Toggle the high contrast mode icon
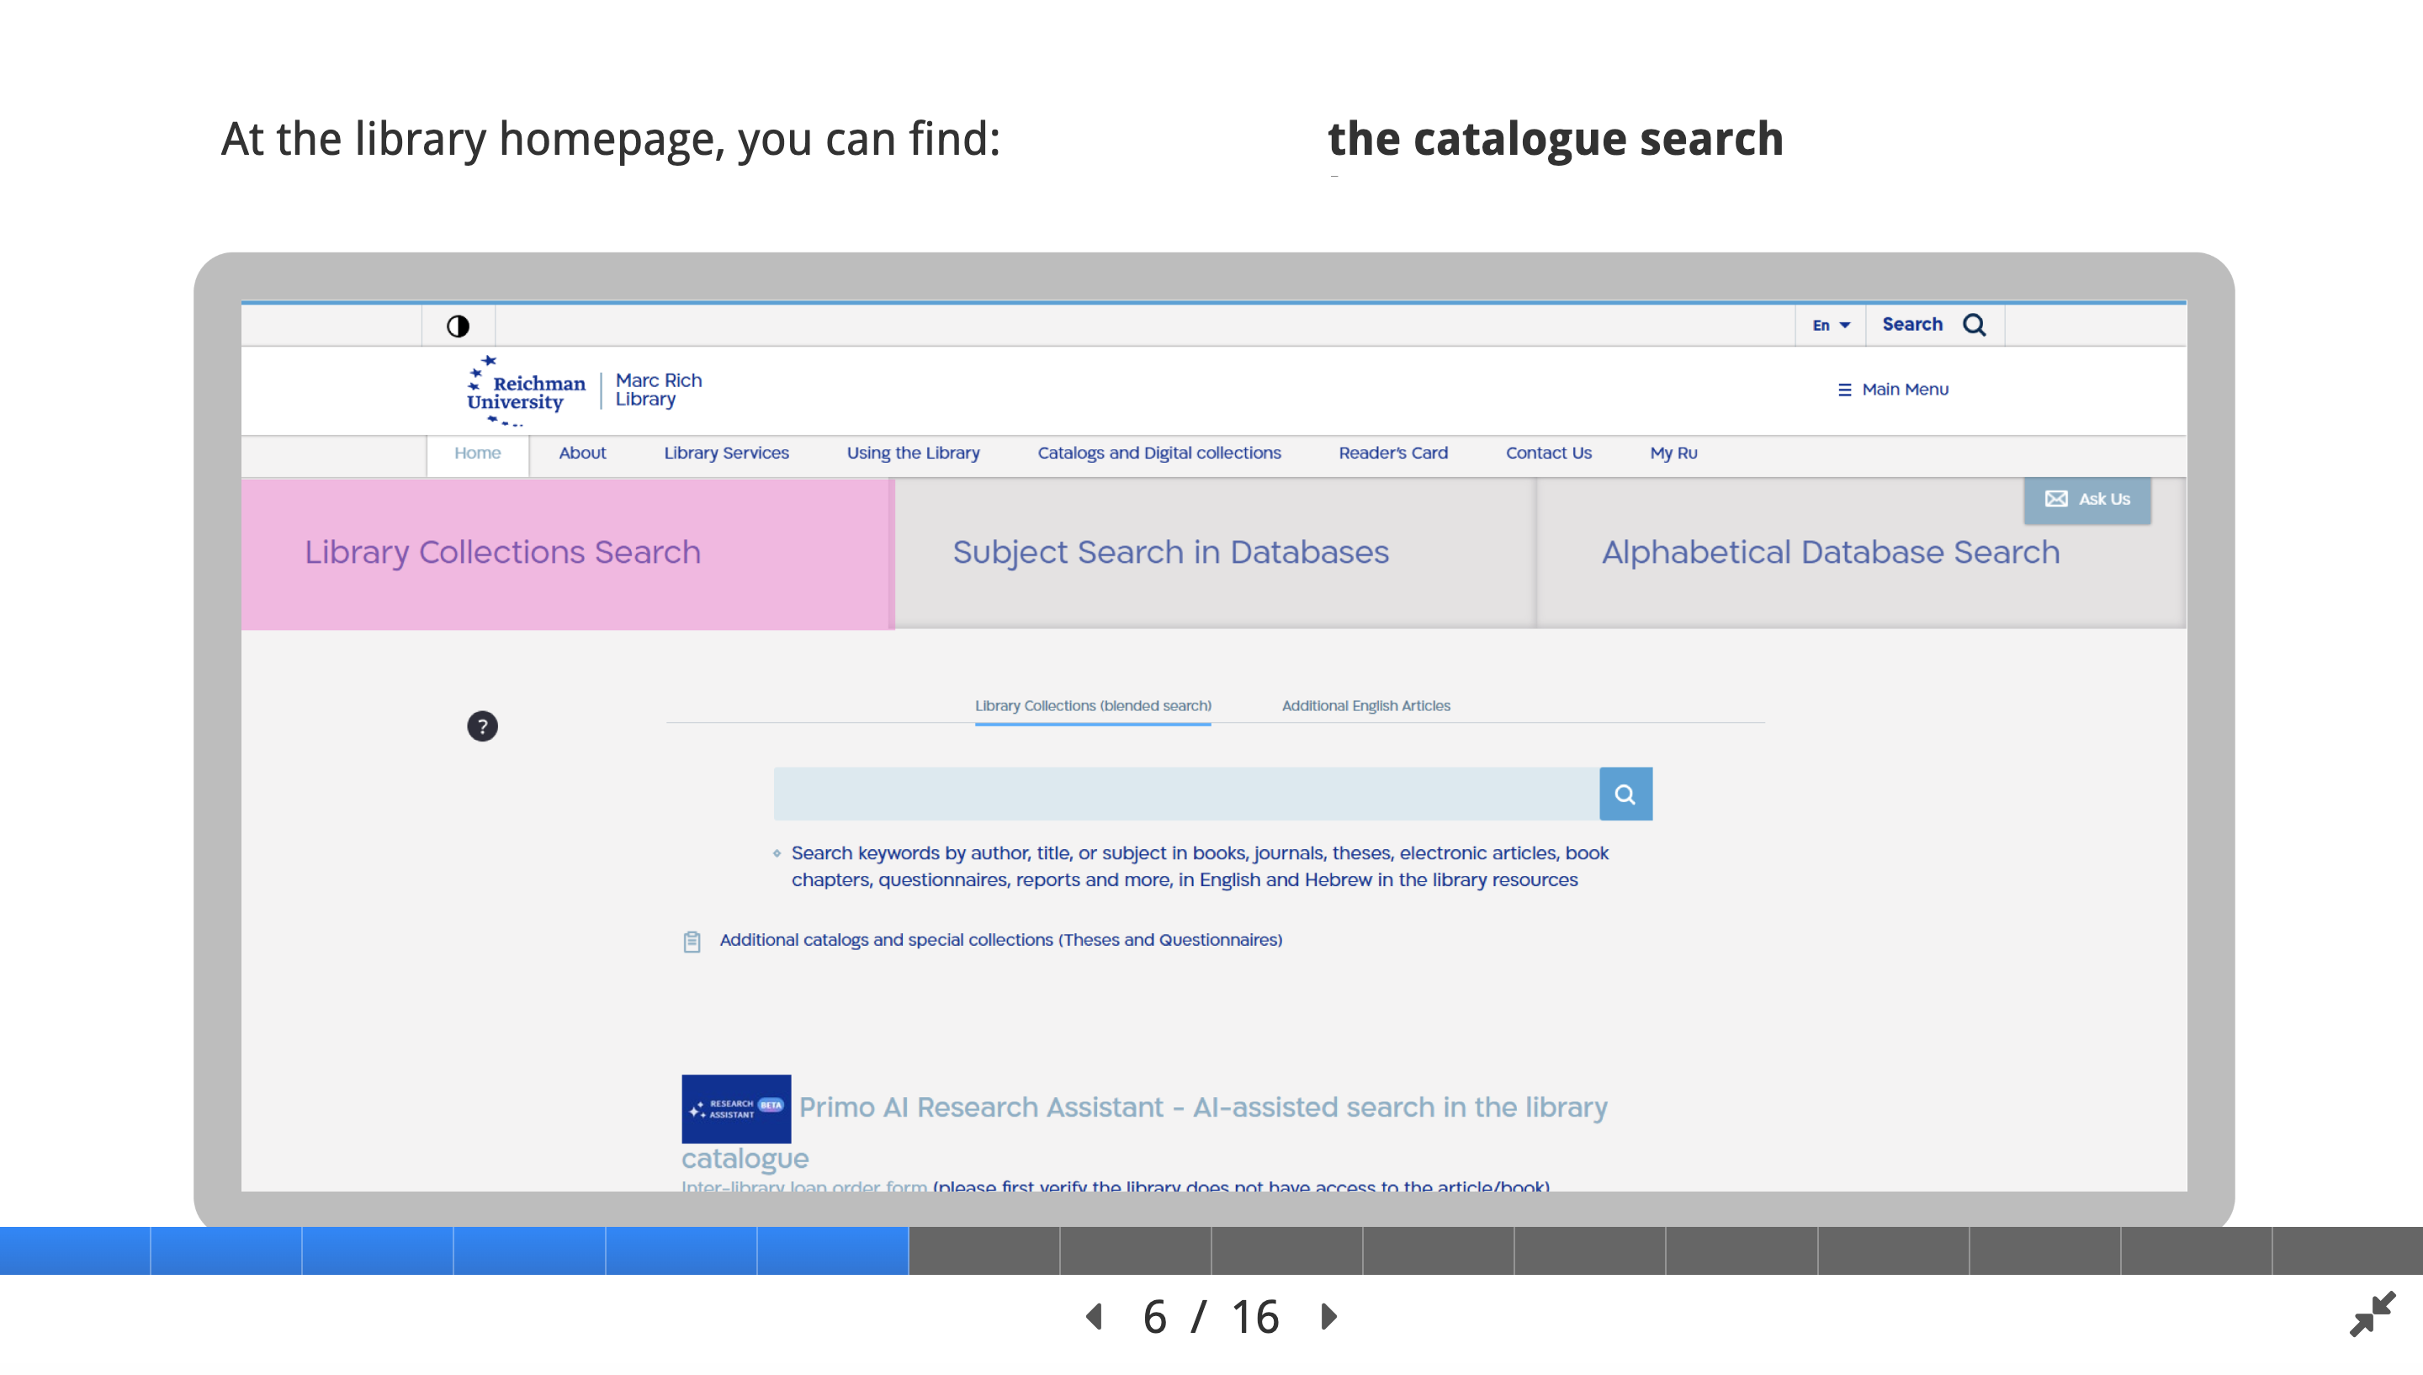This screenshot has height=1375, width=2423. coord(458,326)
